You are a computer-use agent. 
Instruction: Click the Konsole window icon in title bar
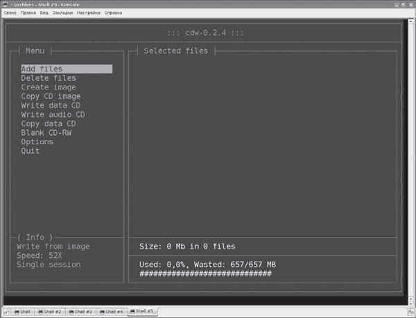pyautogui.click(x=4, y=4)
